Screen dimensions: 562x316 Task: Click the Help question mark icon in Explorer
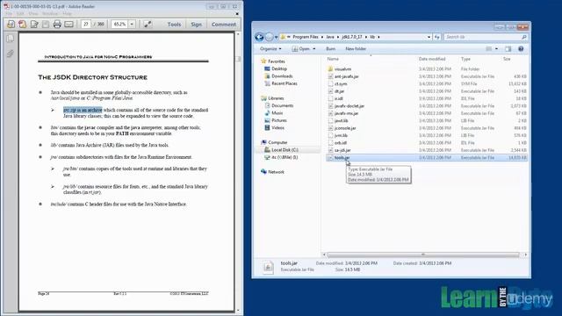[521, 49]
